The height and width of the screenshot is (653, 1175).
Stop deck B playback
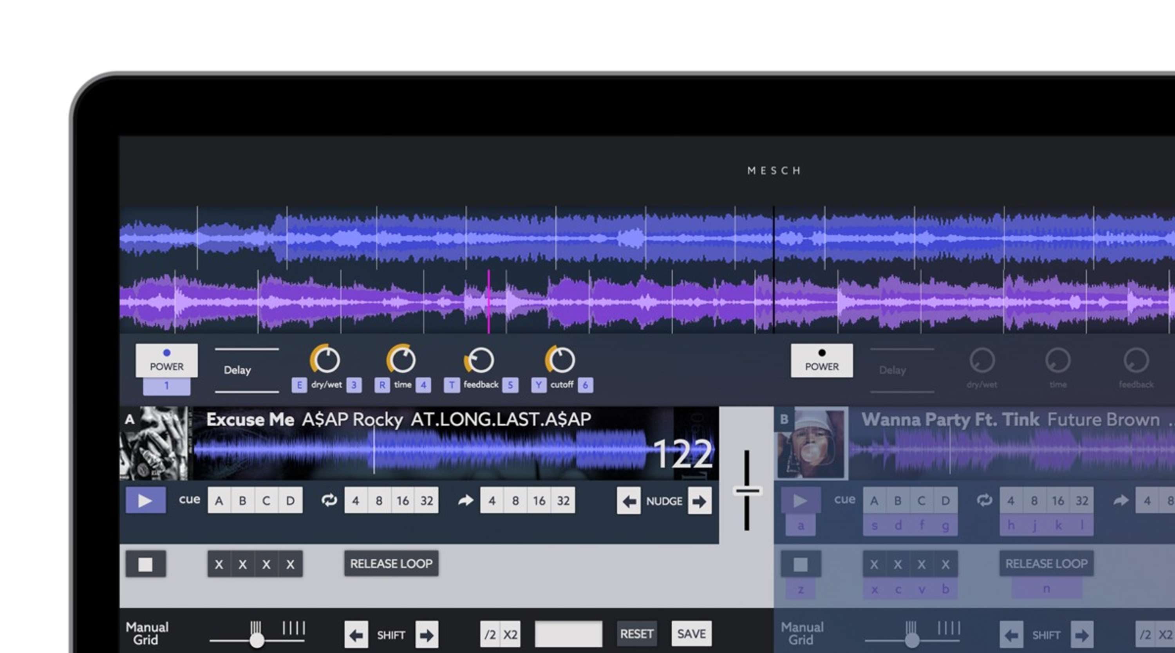(x=801, y=564)
